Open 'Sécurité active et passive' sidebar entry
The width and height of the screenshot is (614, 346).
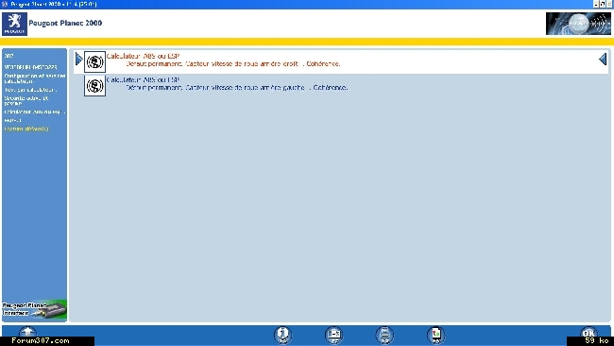[x=26, y=101]
